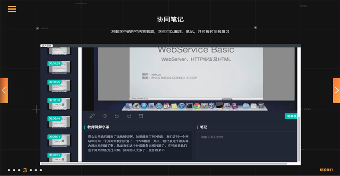Open the snapshot at 00:01:53
Screen dimensions: 340x176
coord(59,67)
